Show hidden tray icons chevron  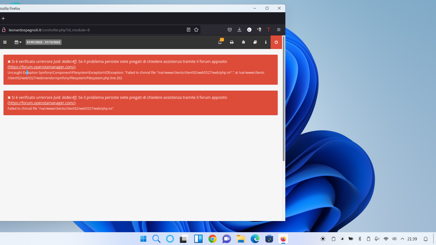pos(402,239)
